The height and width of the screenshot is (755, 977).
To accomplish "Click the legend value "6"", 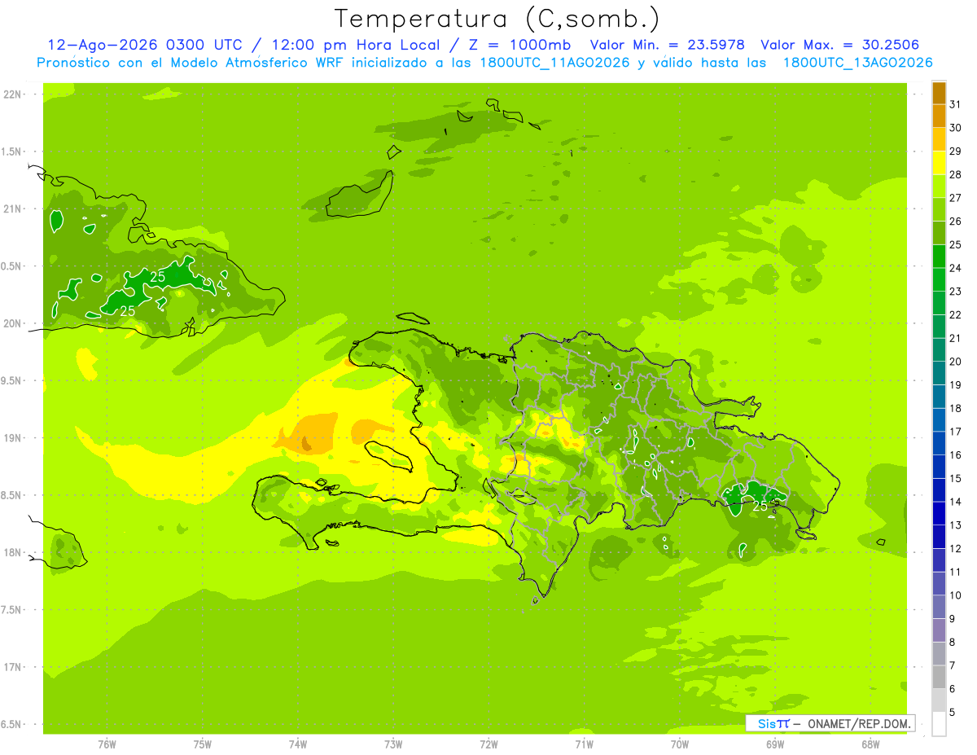I will tap(953, 689).
